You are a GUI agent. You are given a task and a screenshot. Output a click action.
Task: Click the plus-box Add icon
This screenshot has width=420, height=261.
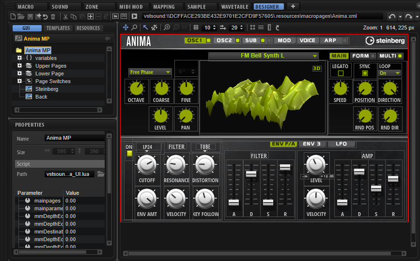tap(91, 16)
